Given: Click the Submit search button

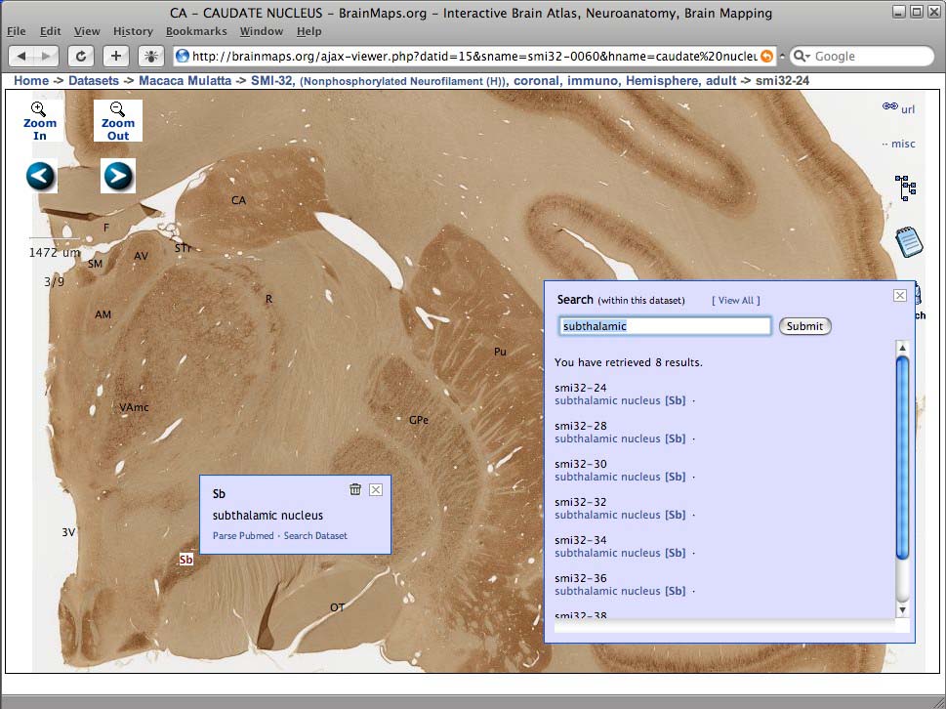Looking at the screenshot, I should (804, 326).
